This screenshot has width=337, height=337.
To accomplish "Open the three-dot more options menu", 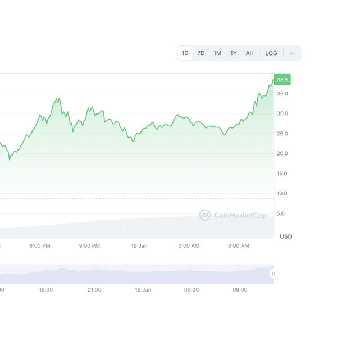I will point(293,53).
